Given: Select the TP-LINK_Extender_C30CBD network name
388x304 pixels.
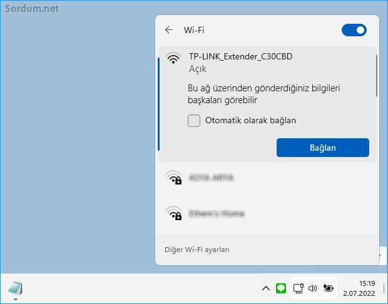Looking at the screenshot, I should point(240,56).
